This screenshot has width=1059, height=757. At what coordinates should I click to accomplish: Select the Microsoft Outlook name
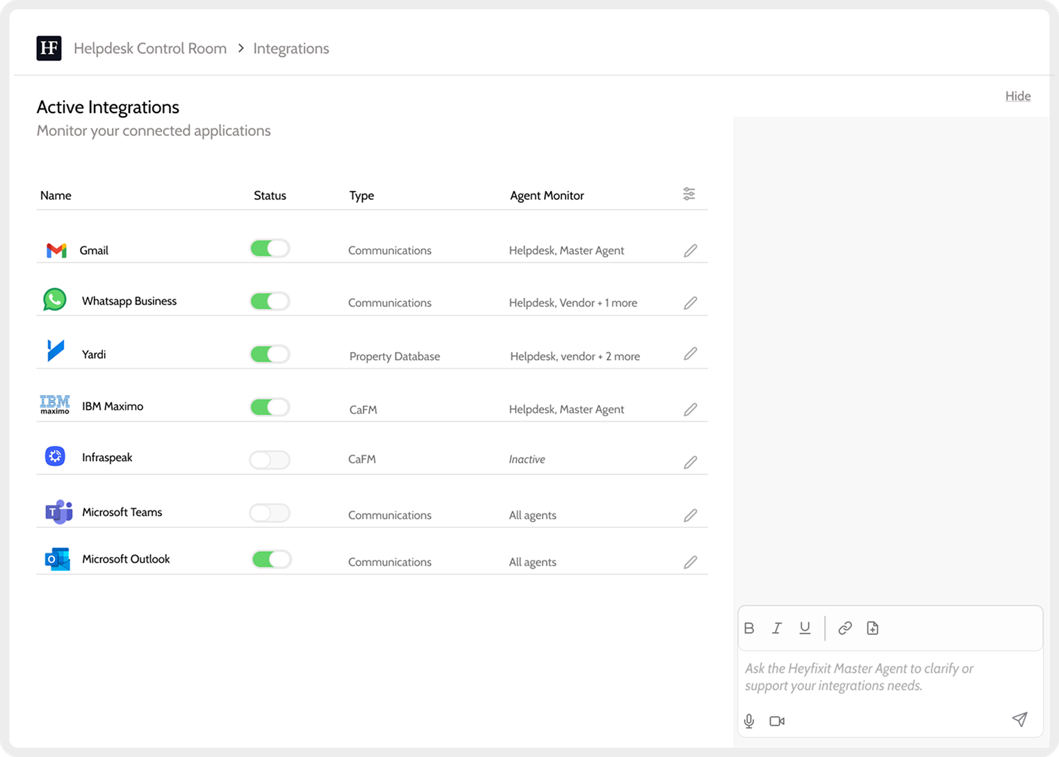126,559
